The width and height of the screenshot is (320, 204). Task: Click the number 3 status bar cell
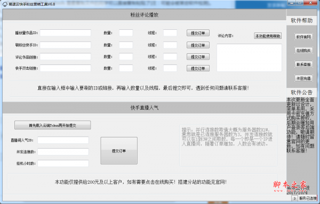click(294, 198)
